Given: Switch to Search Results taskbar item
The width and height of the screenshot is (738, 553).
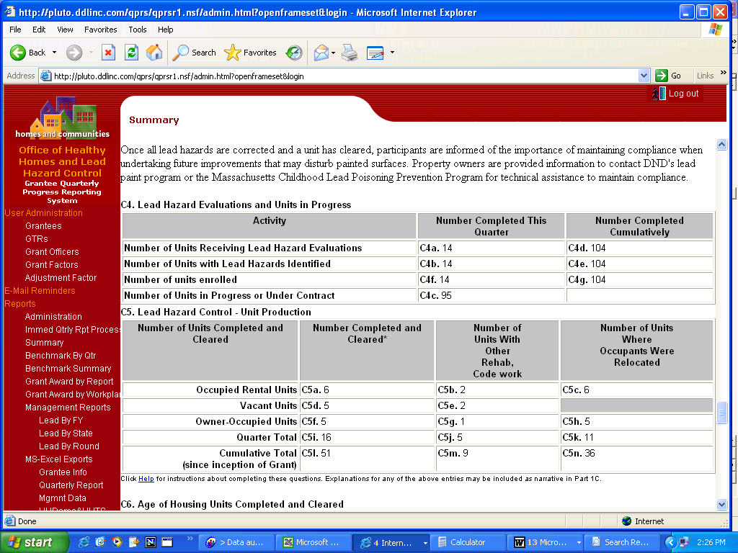Looking at the screenshot, I should pos(621,543).
